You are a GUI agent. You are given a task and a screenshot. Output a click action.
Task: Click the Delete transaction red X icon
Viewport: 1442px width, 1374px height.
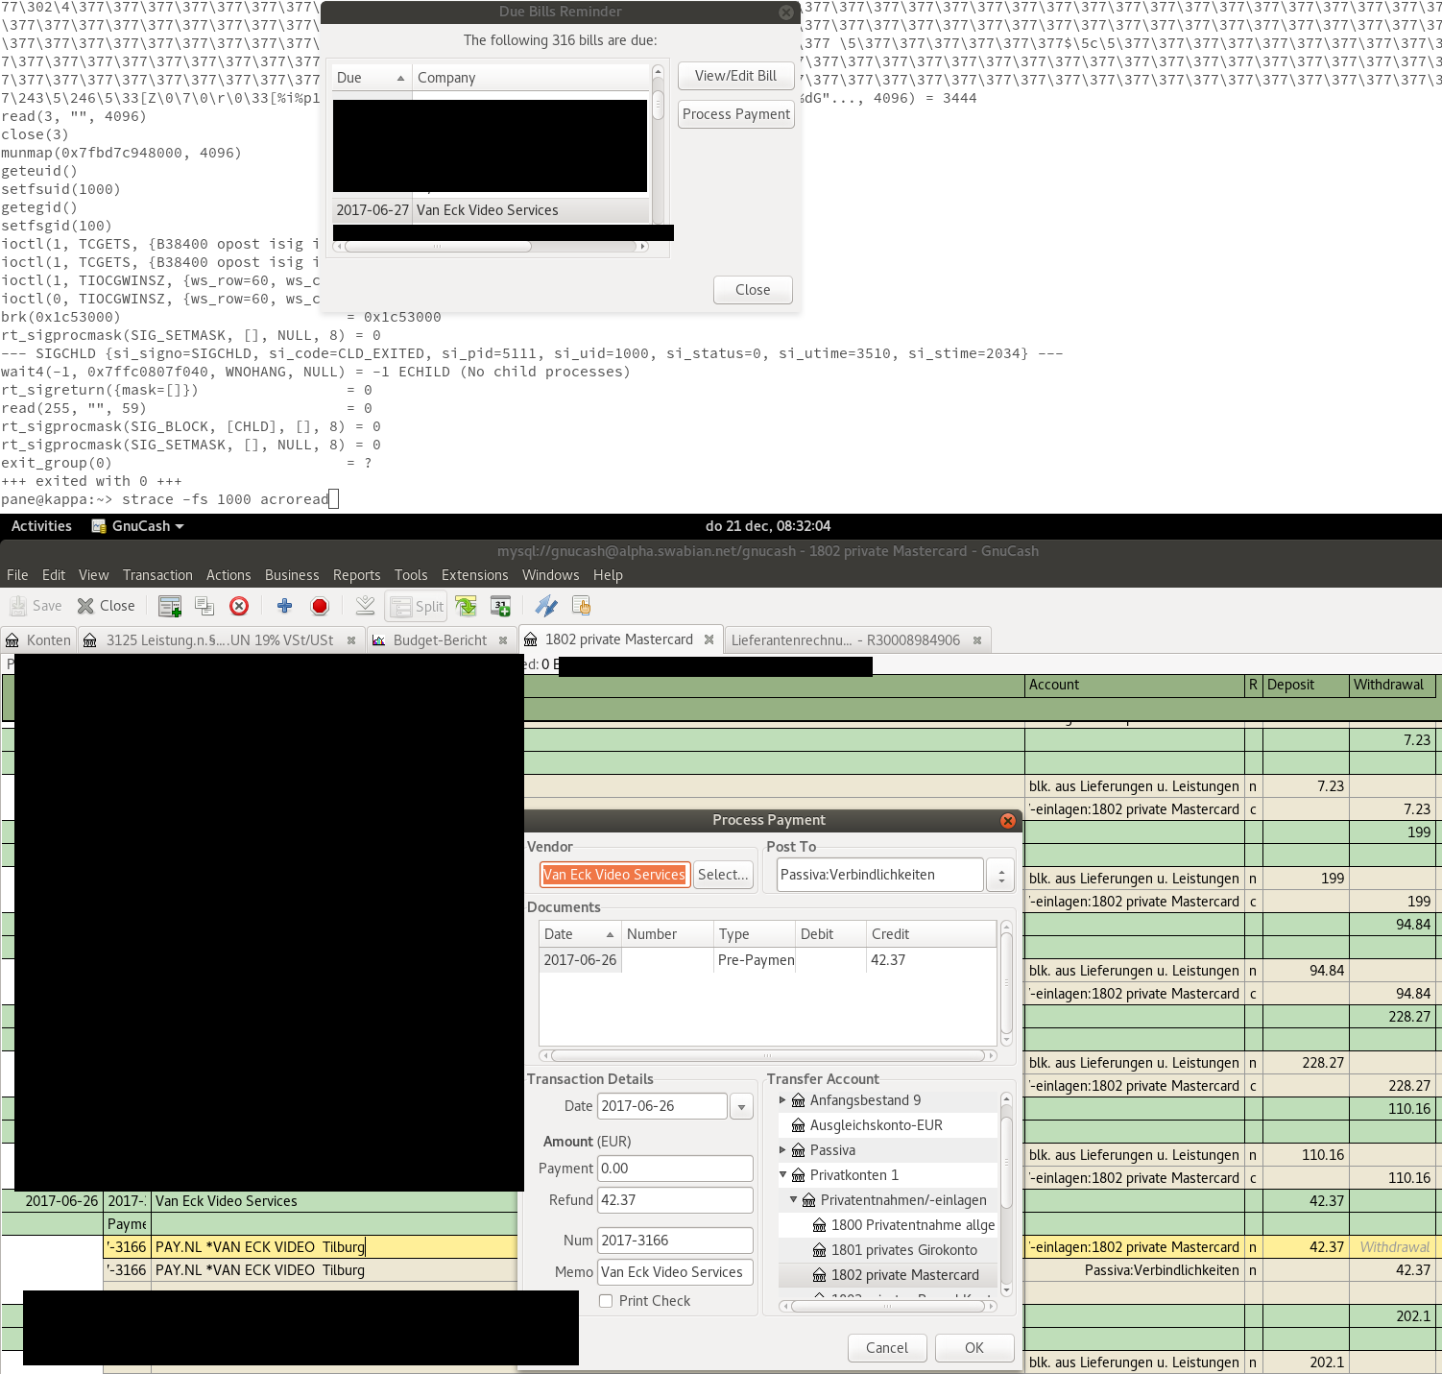(239, 606)
